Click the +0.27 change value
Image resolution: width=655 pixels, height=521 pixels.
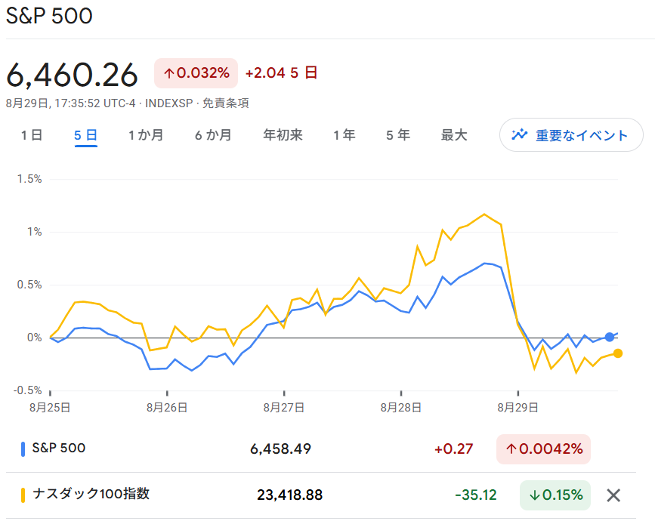pyautogui.click(x=453, y=449)
